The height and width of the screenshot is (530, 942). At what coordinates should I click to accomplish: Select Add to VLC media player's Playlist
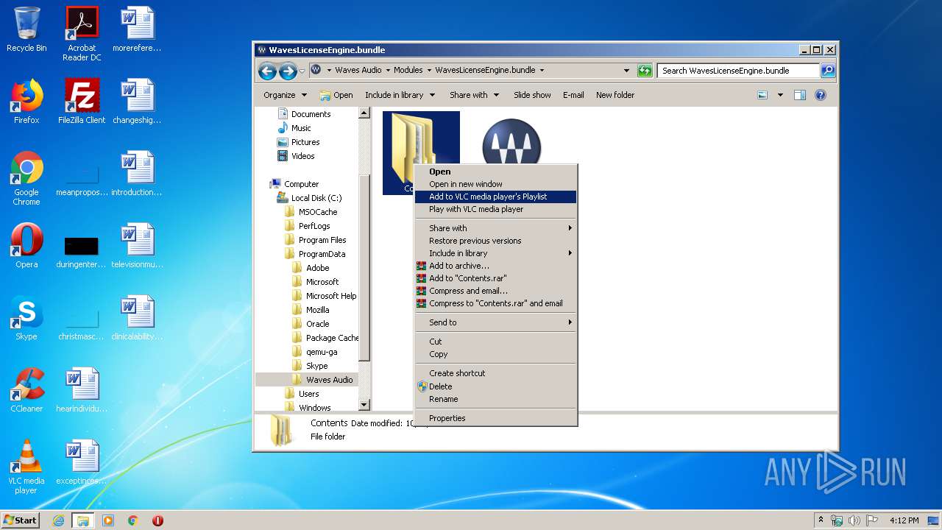coord(488,197)
